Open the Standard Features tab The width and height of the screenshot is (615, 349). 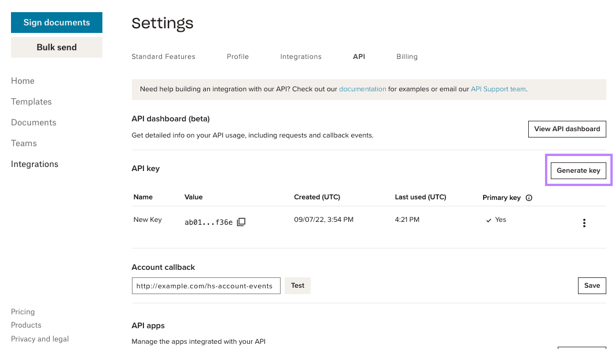[x=164, y=57]
